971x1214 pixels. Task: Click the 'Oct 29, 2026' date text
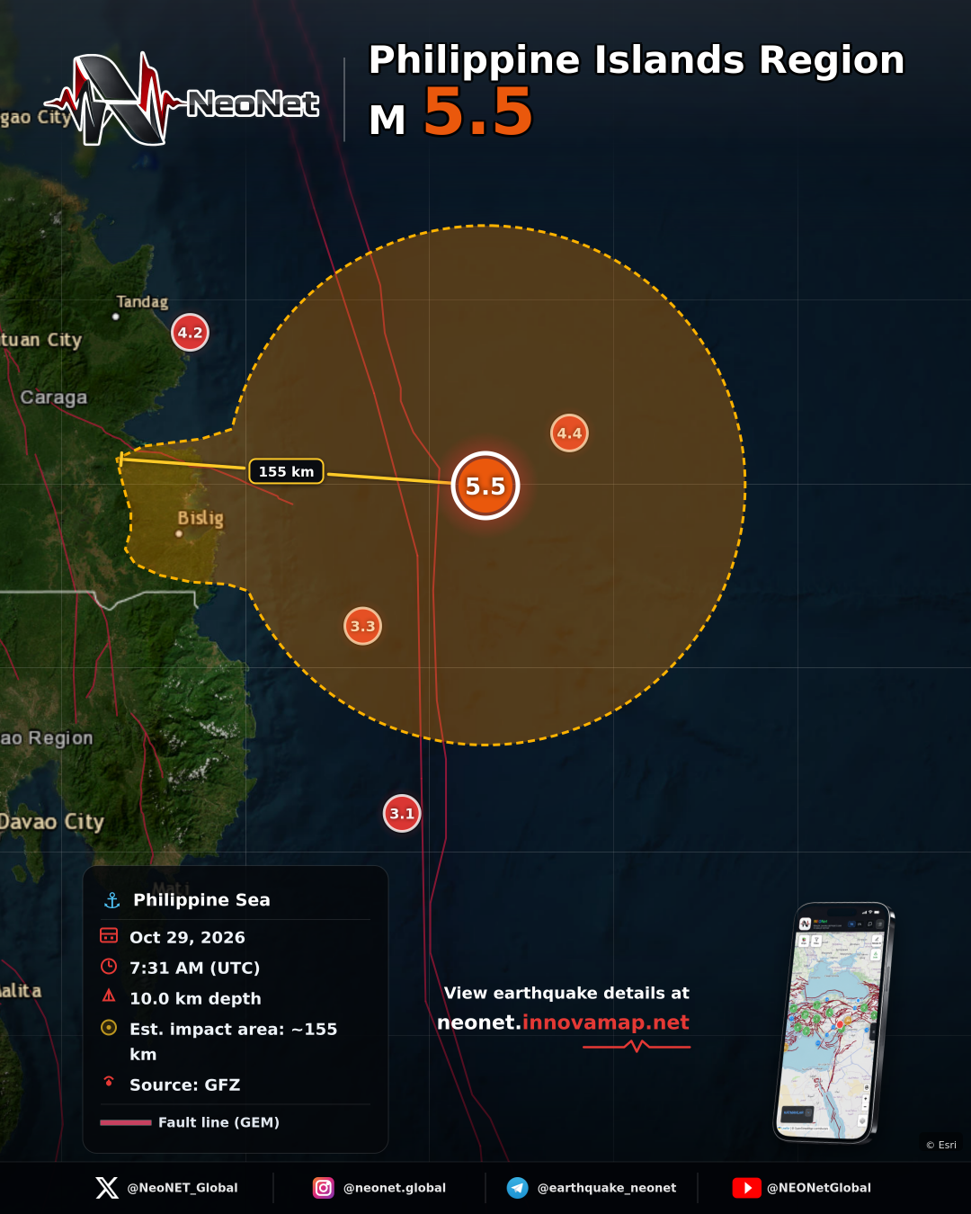coord(187,937)
